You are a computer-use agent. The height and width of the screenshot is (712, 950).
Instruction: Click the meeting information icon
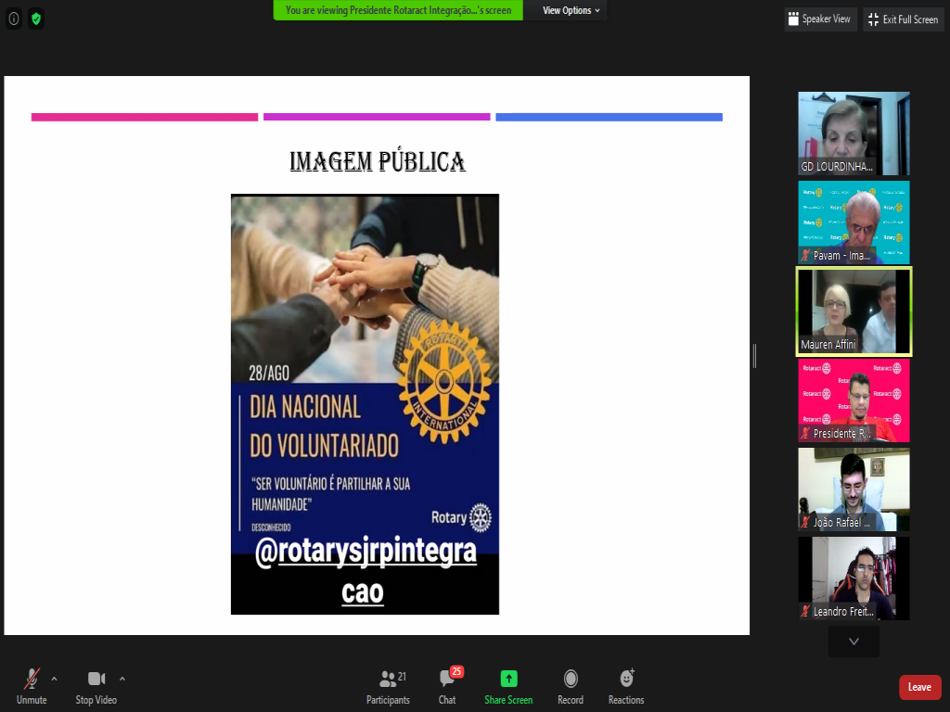pos(14,19)
